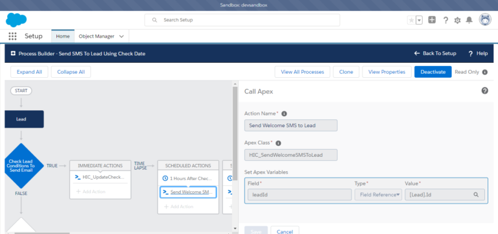Click the Call Apex heading

259,91
